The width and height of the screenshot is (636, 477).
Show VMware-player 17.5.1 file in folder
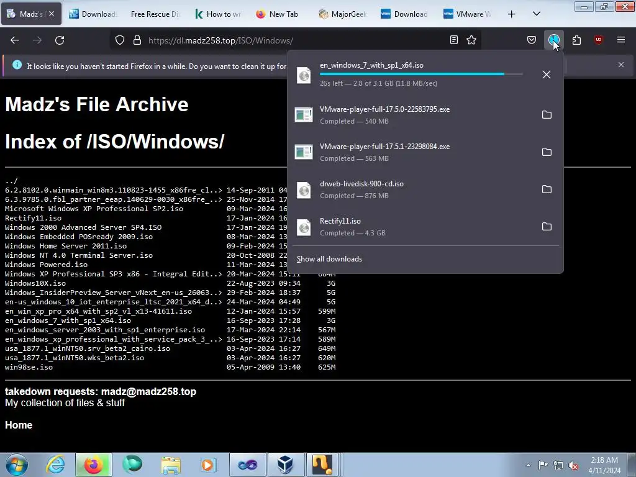coord(547,152)
